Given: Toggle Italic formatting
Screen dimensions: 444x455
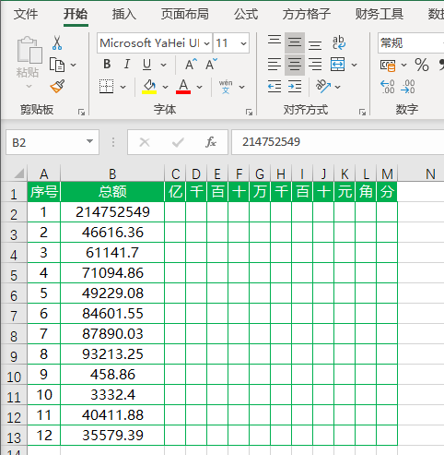Looking at the screenshot, I should pos(127,65).
